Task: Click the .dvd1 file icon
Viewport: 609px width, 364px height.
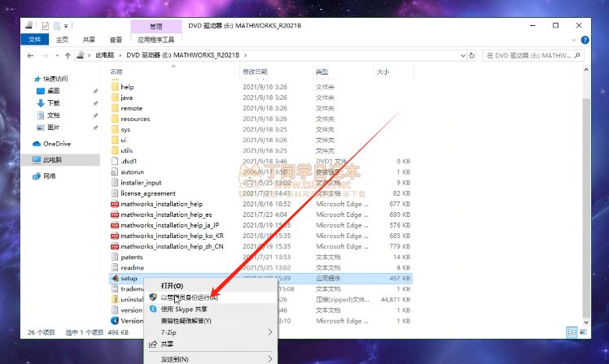Action: (x=115, y=161)
